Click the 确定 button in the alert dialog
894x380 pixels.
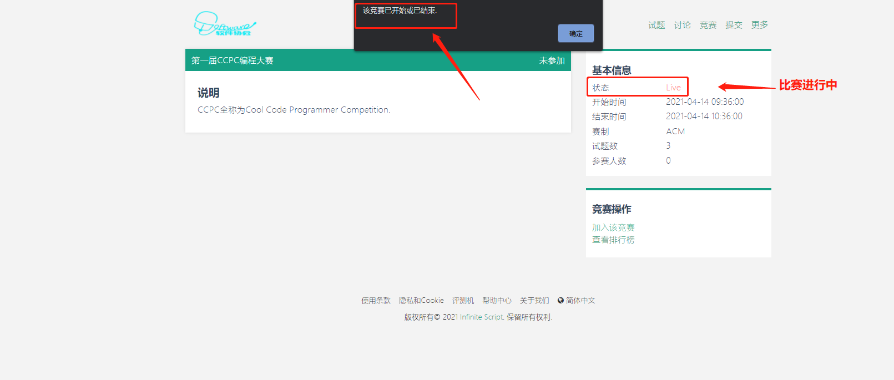575,33
